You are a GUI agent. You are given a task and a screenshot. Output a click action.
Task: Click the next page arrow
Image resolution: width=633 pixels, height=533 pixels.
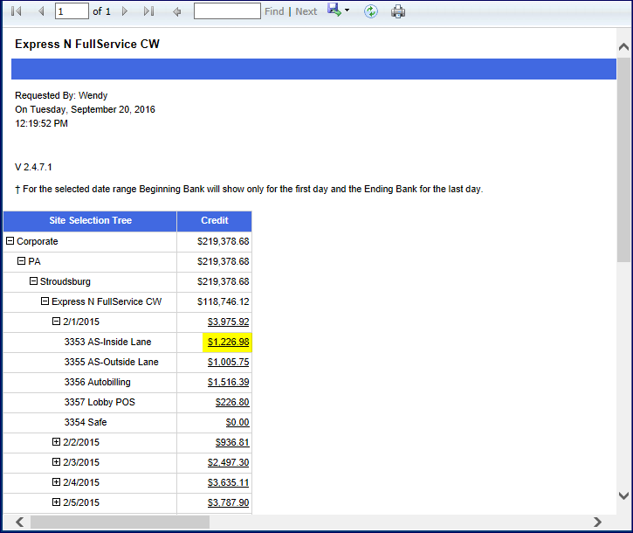click(x=125, y=11)
